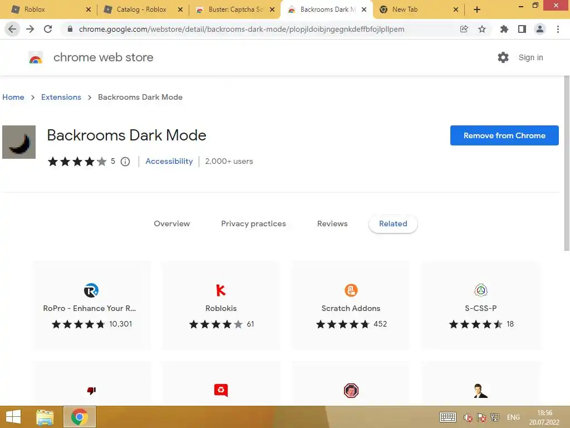The image size is (570, 428).
Task: Open the RoPro extension icon
Action: pos(91,290)
